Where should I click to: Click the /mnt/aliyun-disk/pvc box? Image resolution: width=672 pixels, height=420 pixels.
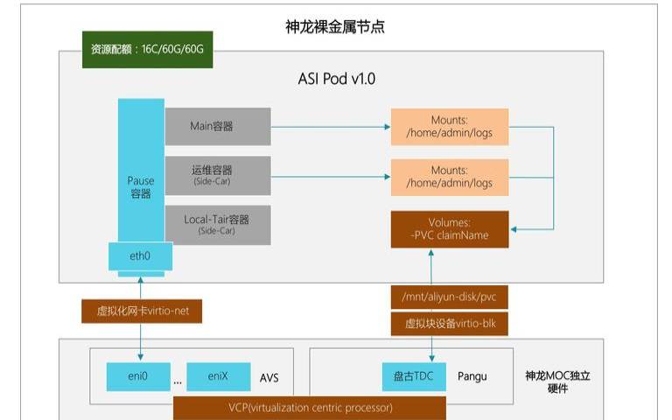(x=449, y=297)
